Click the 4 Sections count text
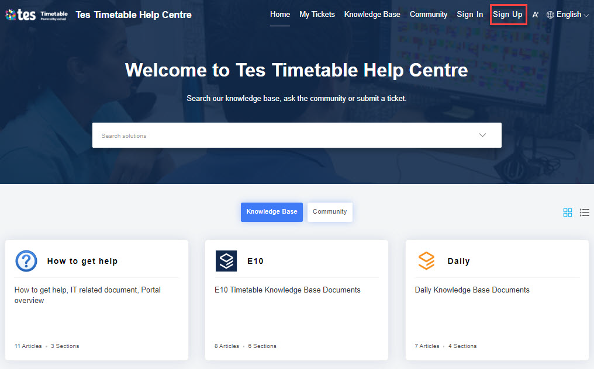Viewport: 594px width, 369px height. (462, 346)
